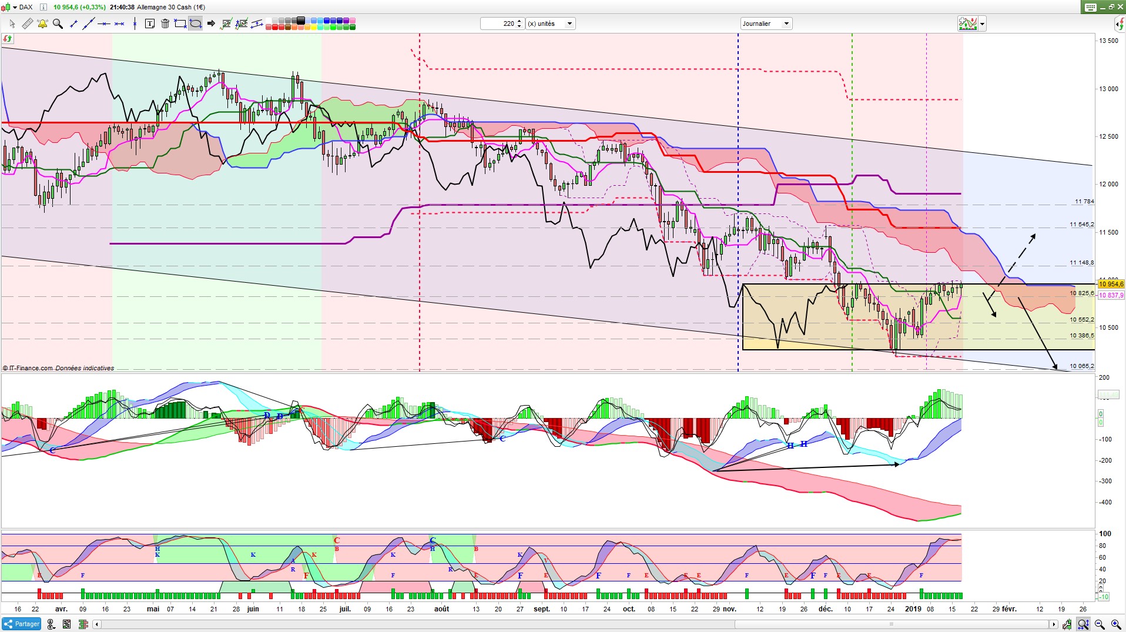
Task: Click the side panel expand icon at right edge
Action: [1120, 24]
